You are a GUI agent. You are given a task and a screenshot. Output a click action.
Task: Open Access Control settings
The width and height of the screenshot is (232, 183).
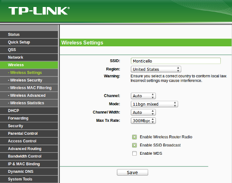[x=29, y=141]
